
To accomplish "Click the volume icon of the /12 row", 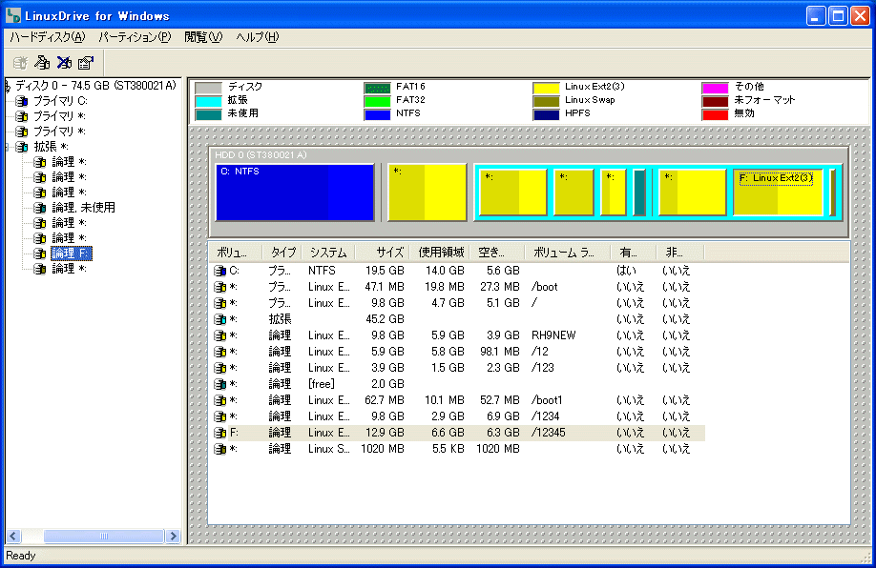I will [220, 352].
